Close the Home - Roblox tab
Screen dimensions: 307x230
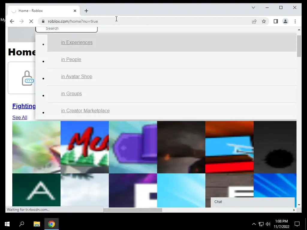click(75, 11)
